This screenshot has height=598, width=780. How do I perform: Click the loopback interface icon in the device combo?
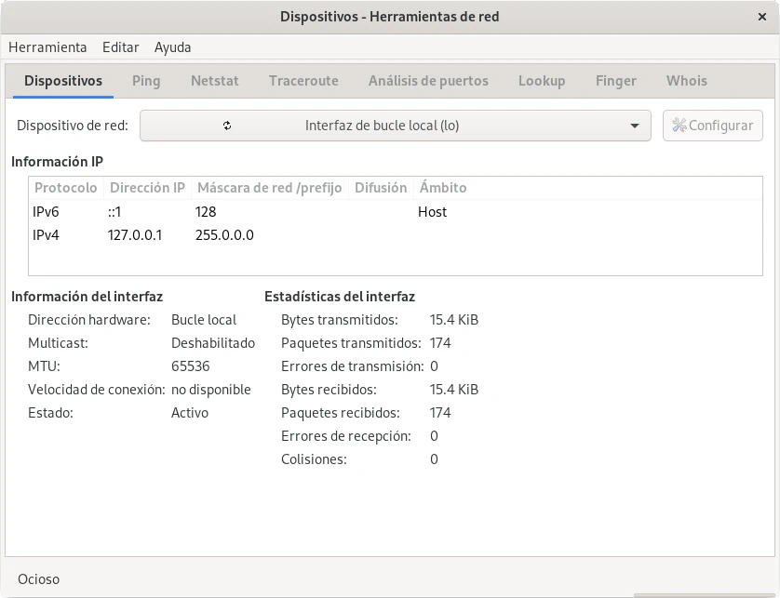pos(227,126)
